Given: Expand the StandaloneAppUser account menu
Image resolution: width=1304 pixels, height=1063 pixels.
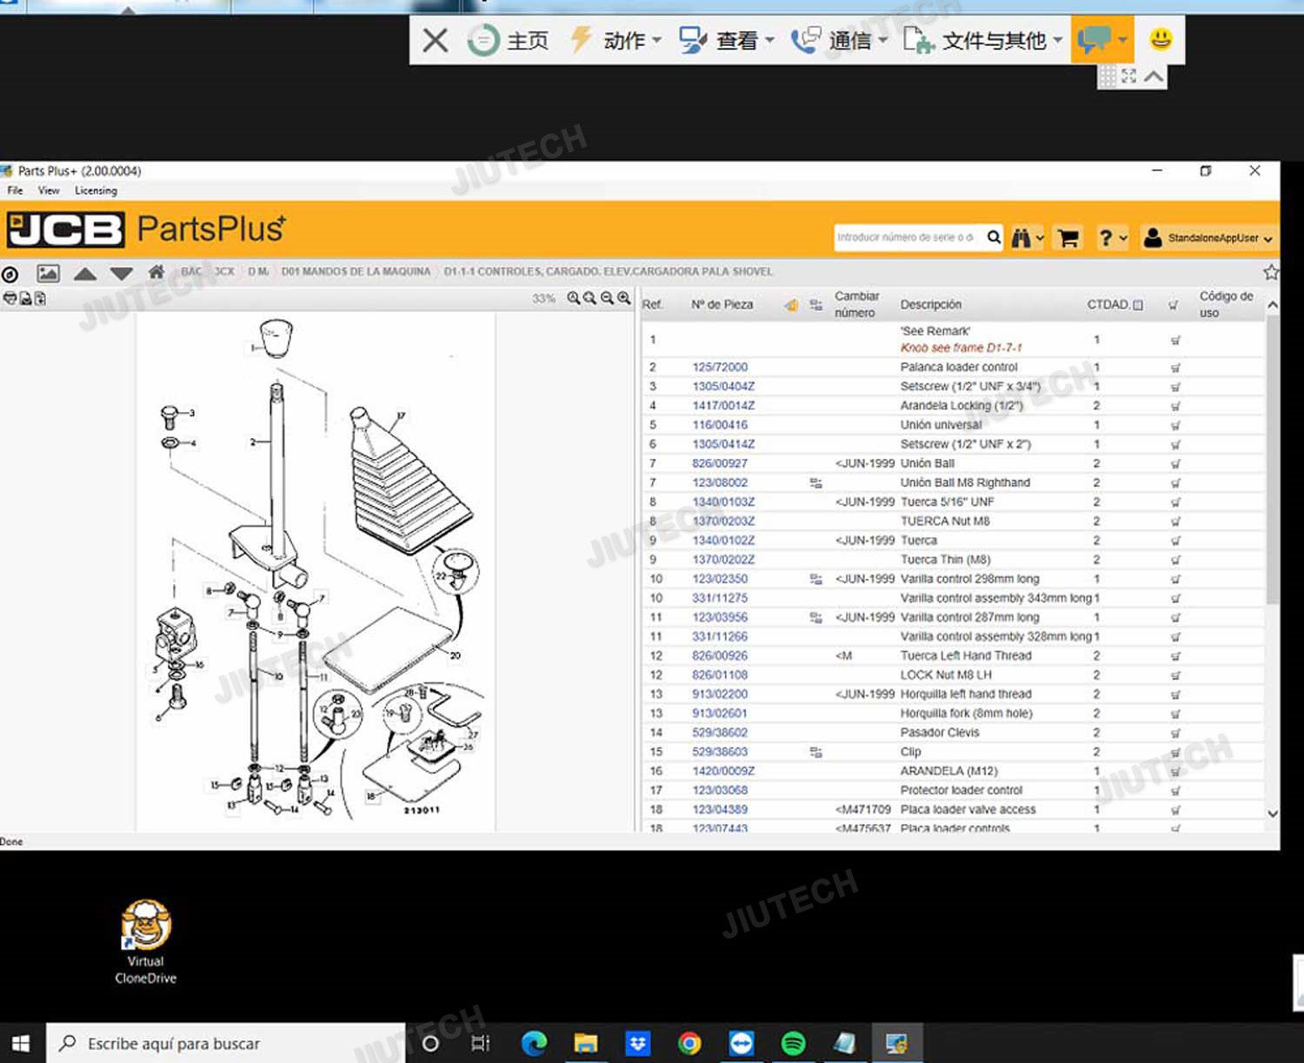Looking at the screenshot, I should click(x=1208, y=238).
